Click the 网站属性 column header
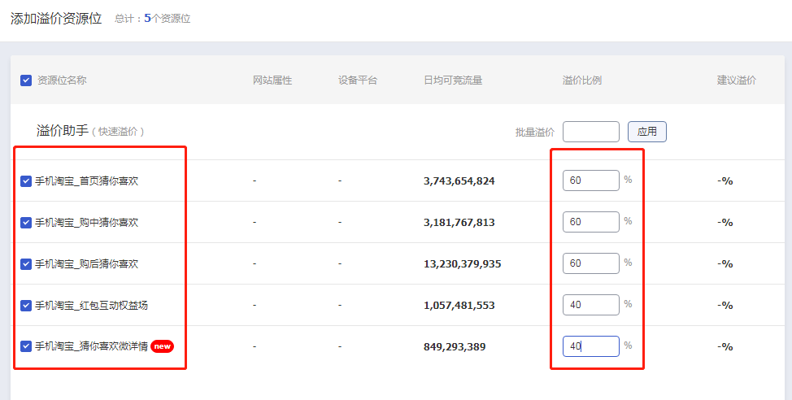 coord(272,80)
